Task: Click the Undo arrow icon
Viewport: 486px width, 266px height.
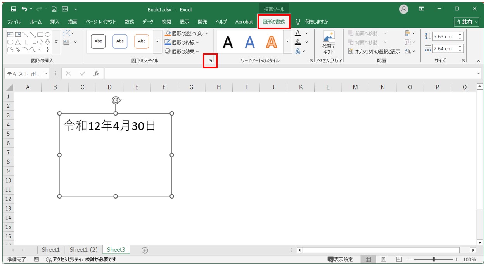Action: pyautogui.click(x=24, y=9)
